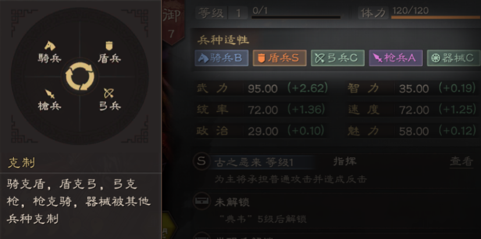Select the 骑兵B troop aptitude tag
This screenshot has height=239, width=481.
point(222,58)
